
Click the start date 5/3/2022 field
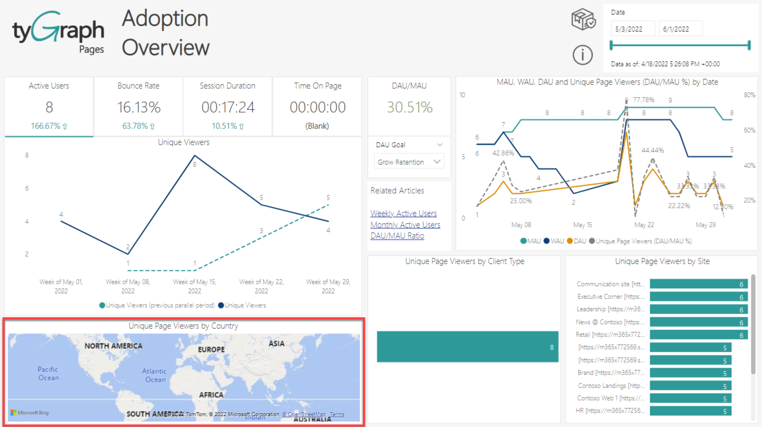tap(632, 29)
